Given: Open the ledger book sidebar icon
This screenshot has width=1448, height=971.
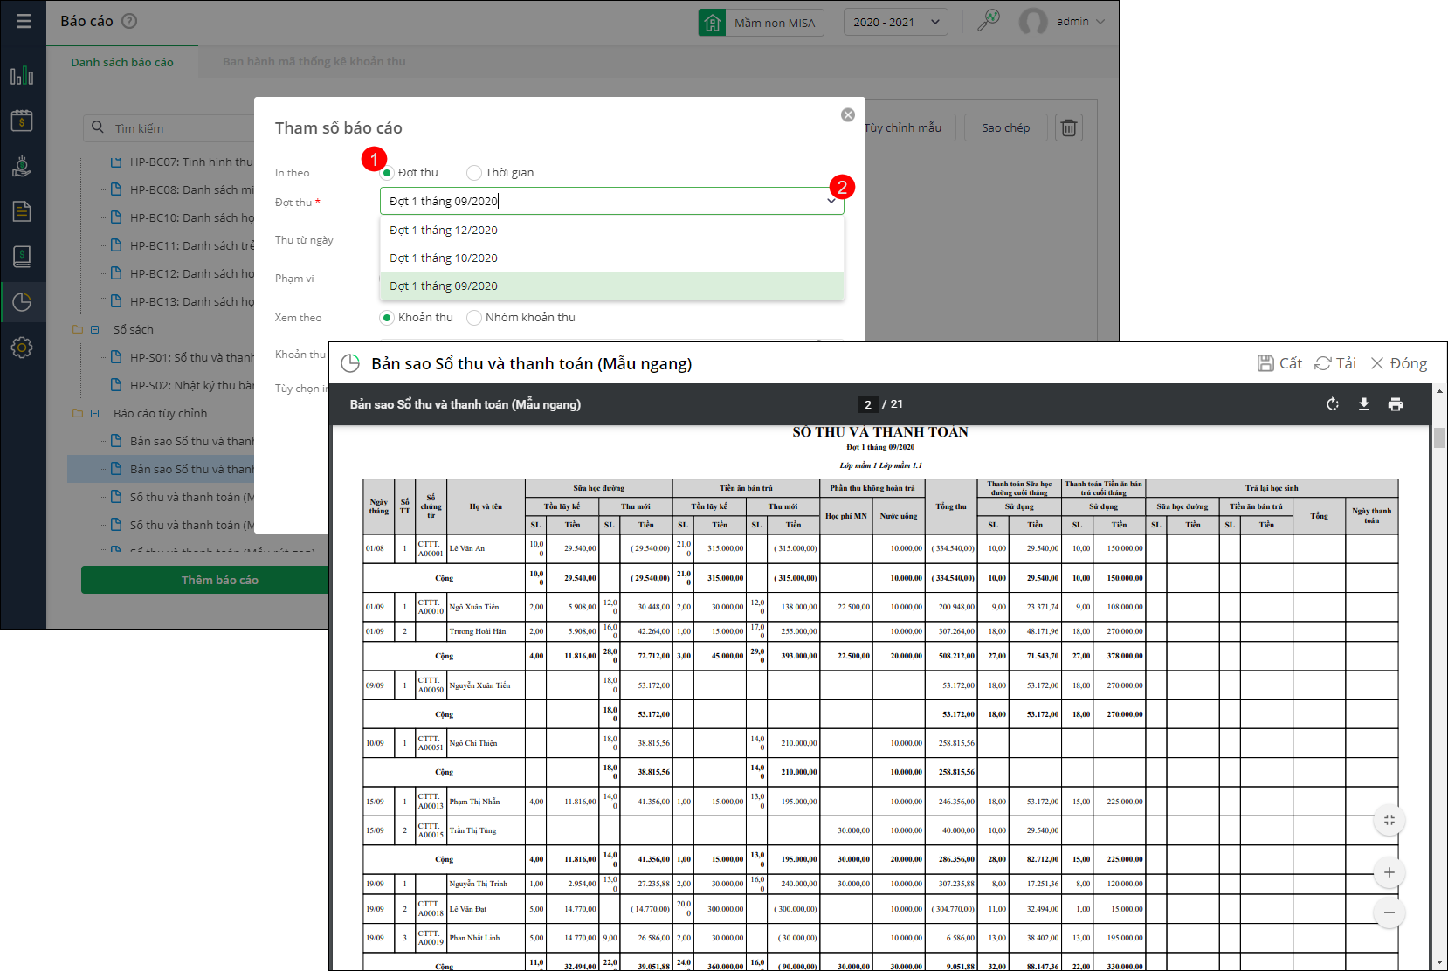Looking at the screenshot, I should point(22,257).
